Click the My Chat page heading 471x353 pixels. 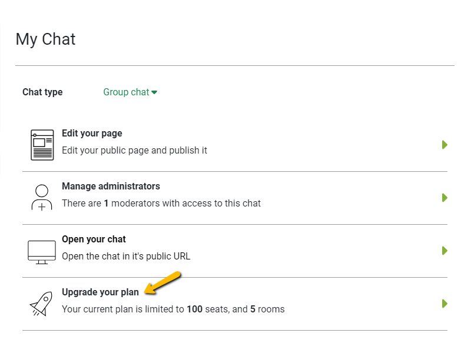click(x=45, y=39)
